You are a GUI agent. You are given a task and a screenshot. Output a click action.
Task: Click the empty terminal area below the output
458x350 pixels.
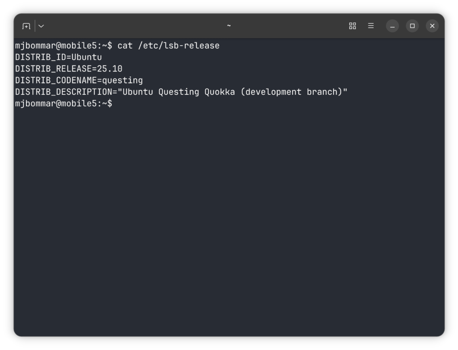pyautogui.click(x=229, y=215)
